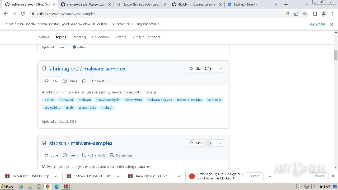Image resolution: width=338 pixels, height=190 pixels.
Task: Switch to Settings - Security tab
Action: coord(252,4)
